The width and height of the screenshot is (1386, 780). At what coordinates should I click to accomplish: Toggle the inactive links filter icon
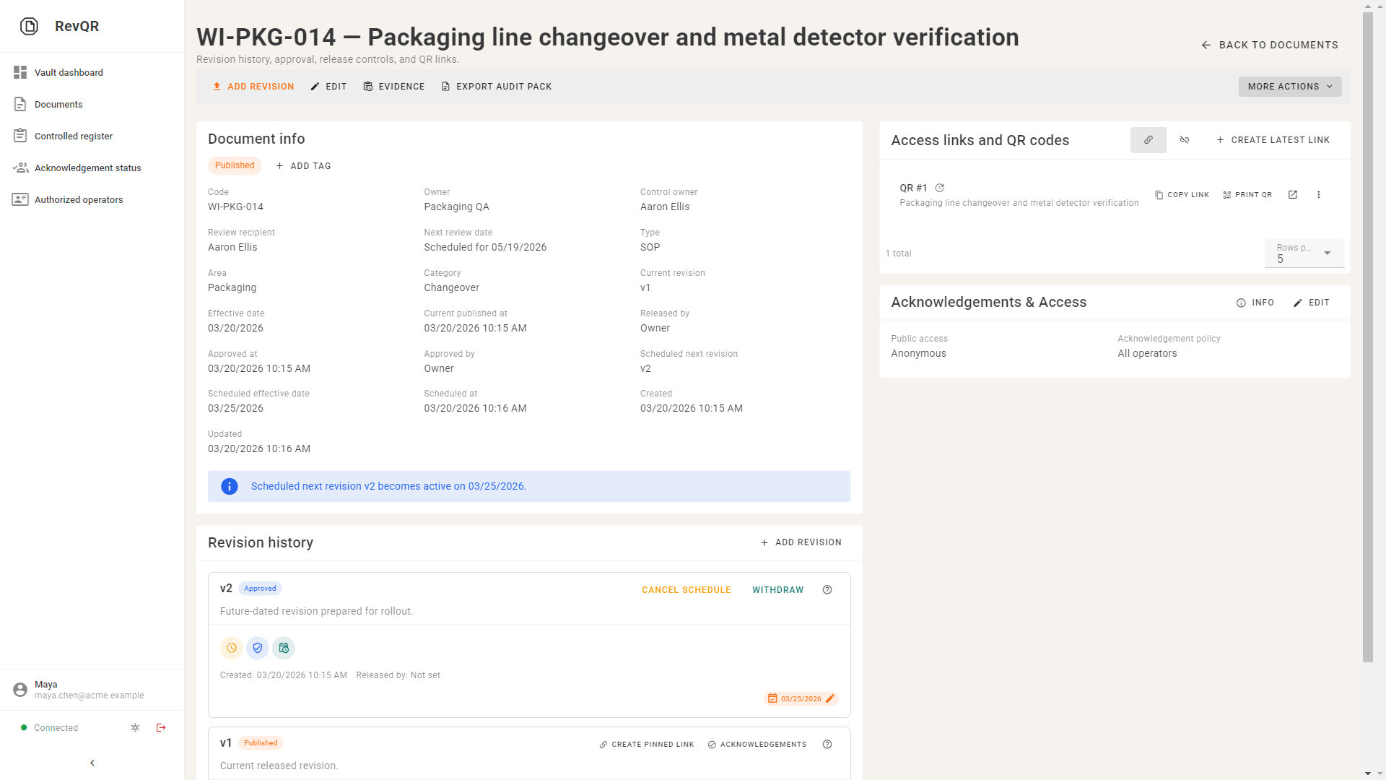point(1185,140)
